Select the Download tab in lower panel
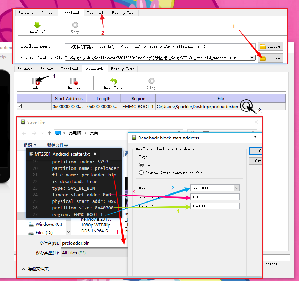The image size is (299, 281). pos(70,69)
